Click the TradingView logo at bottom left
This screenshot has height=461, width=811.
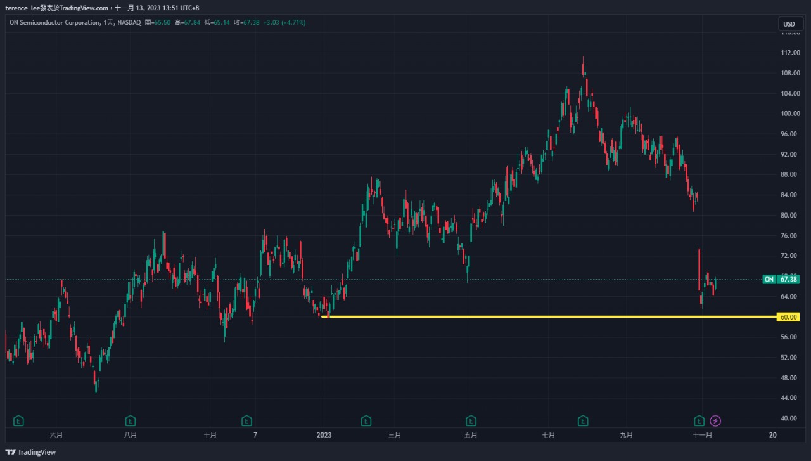pos(30,452)
